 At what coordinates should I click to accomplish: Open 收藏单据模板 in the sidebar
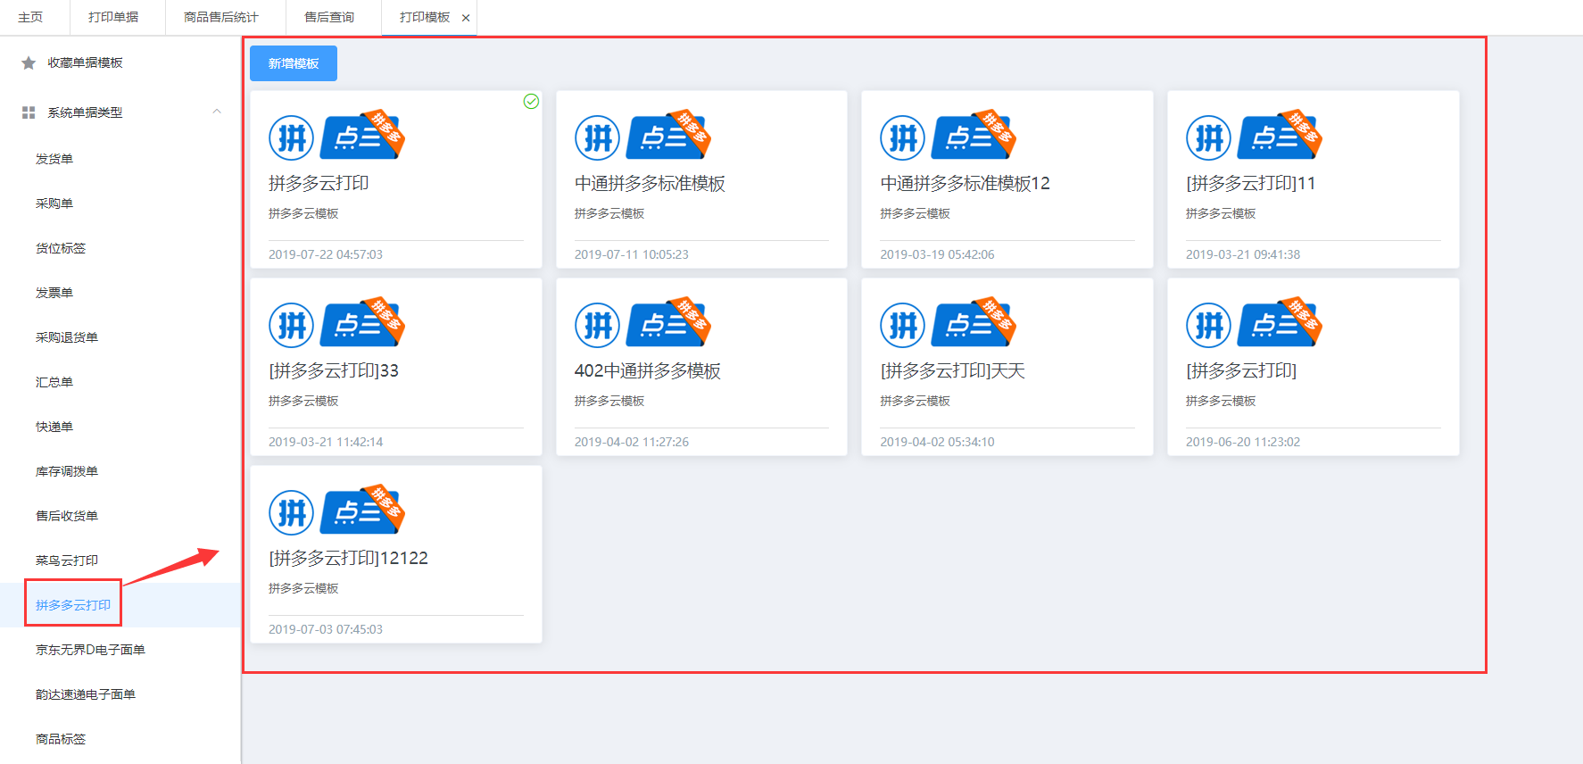tap(85, 62)
